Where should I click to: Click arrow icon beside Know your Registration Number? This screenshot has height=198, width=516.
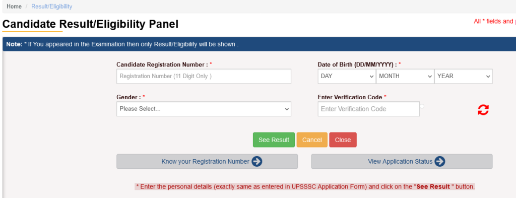256,162
